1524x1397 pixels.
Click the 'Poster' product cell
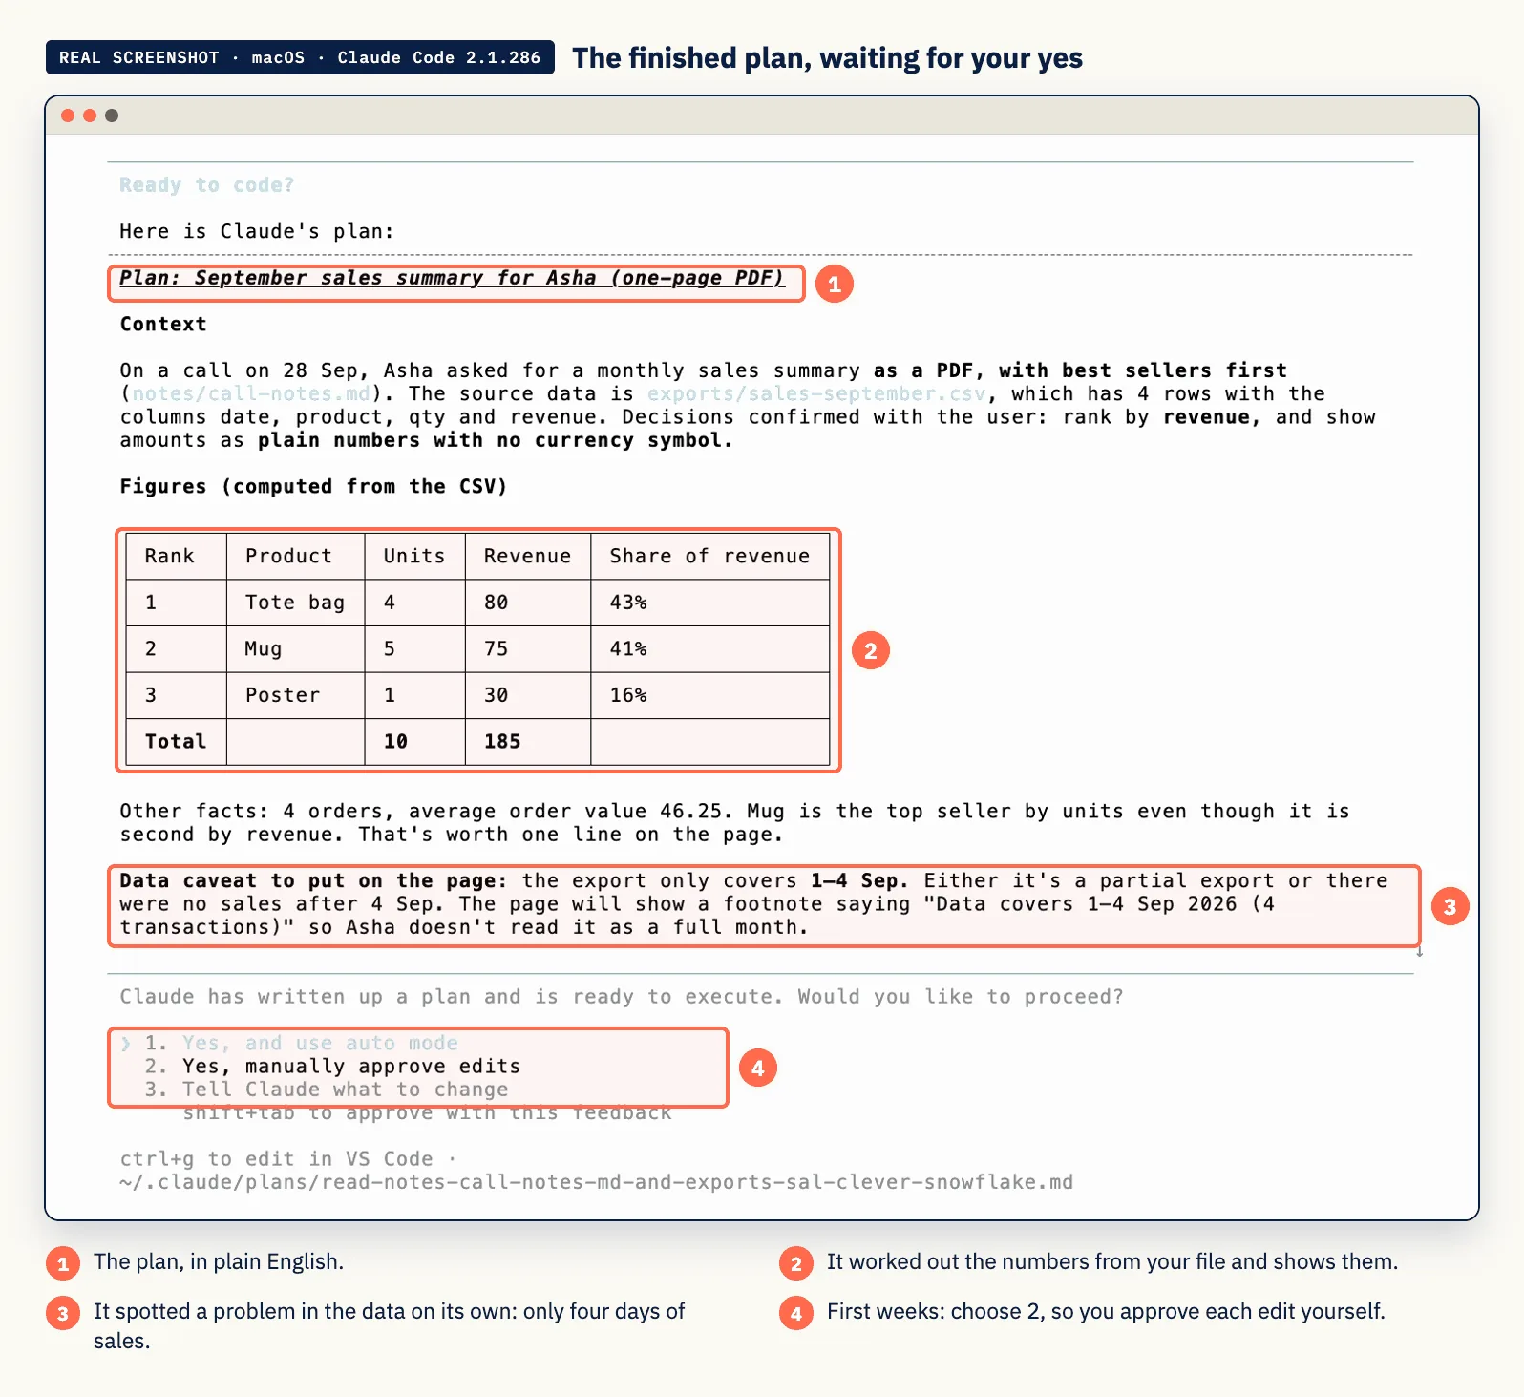283,695
